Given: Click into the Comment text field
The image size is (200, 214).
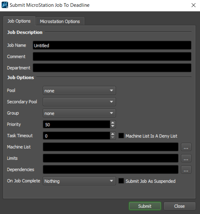Looking at the screenshot, I should (112, 56).
